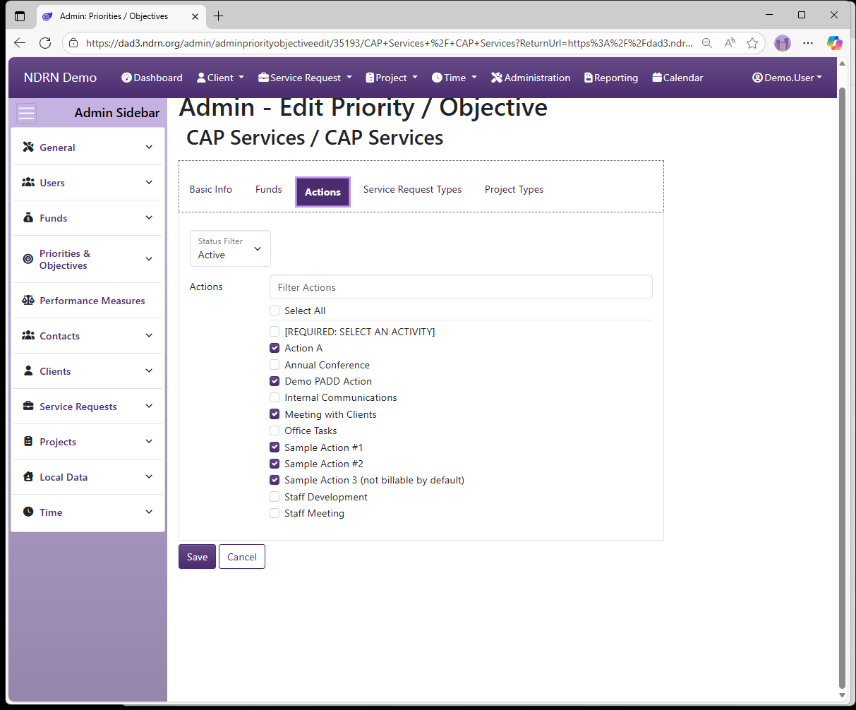Check the REQUIRED: SELECT AN ACTIVITY checkbox
This screenshot has height=710, width=856.
[x=275, y=332]
